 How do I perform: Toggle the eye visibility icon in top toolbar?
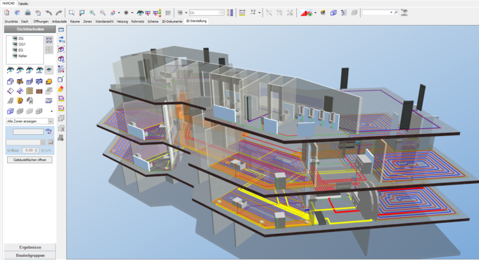(139, 12)
